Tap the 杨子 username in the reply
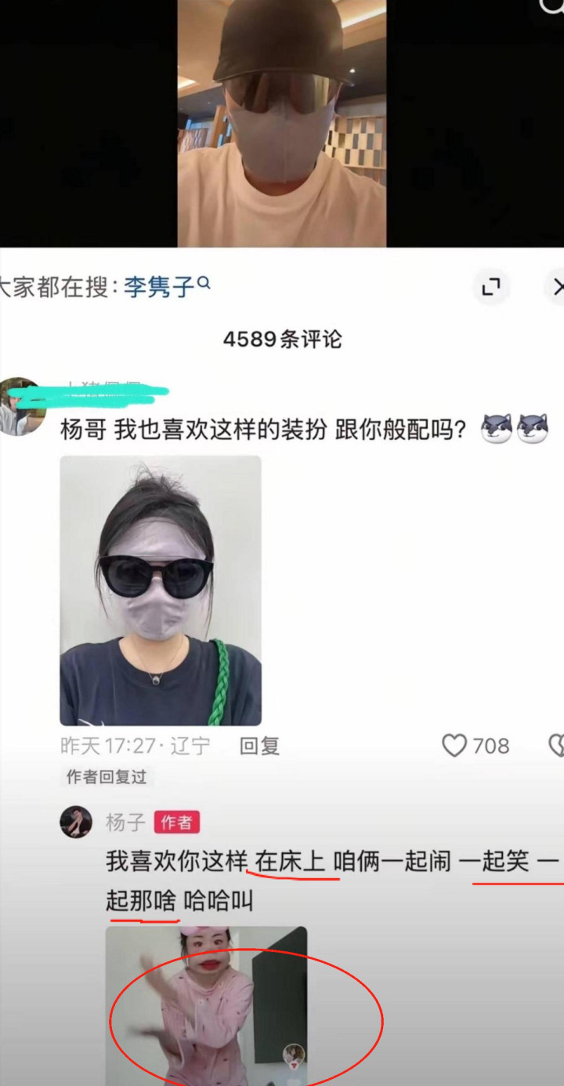Image resolution: width=564 pixels, height=1086 pixels. pos(125,822)
